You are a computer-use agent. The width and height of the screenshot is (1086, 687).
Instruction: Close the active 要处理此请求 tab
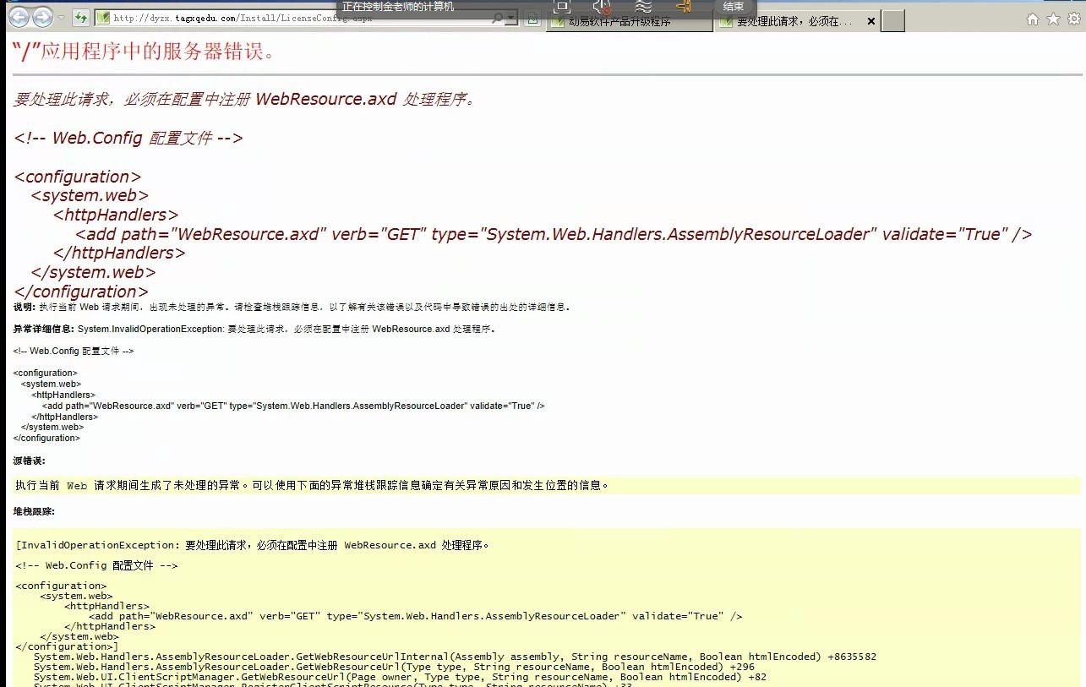pos(870,21)
